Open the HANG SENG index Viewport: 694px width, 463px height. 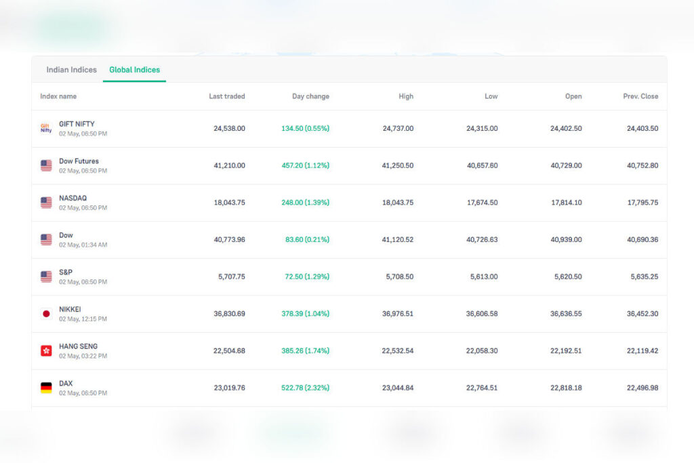78,346
